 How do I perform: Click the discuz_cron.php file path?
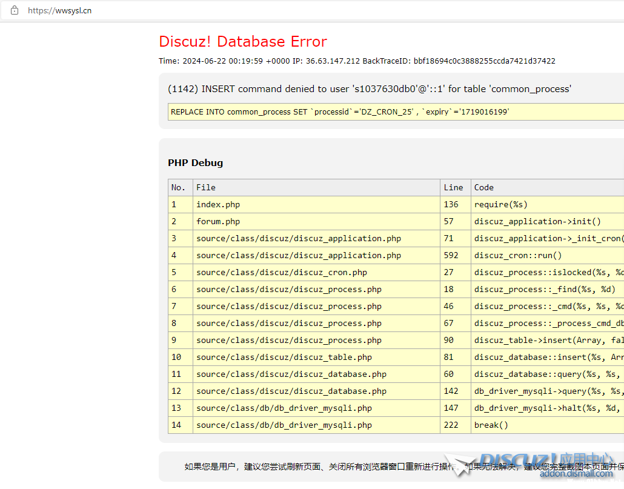point(281,272)
